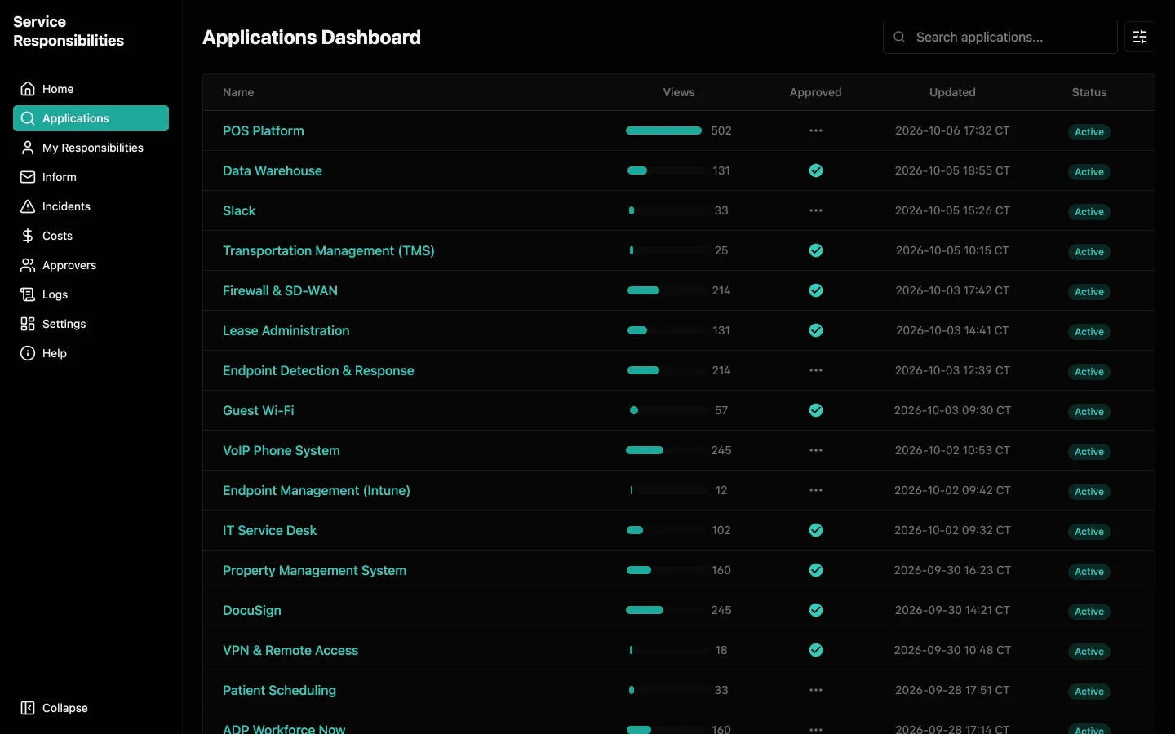Image resolution: width=1175 pixels, height=734 pixels.
Task: Click the Home house icon in sidebar
Action: pos(28,89)
